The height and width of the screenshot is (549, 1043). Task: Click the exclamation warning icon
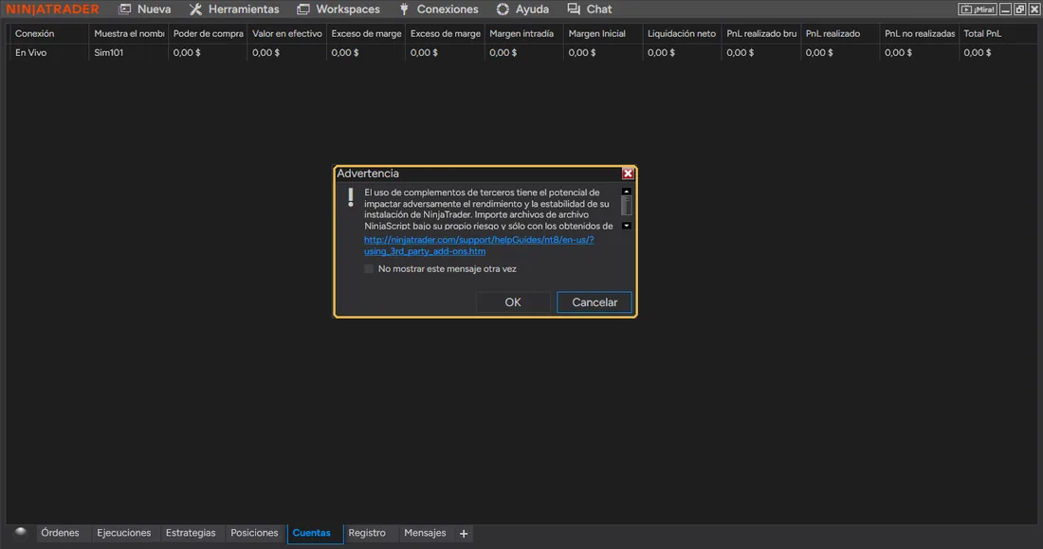351,197
